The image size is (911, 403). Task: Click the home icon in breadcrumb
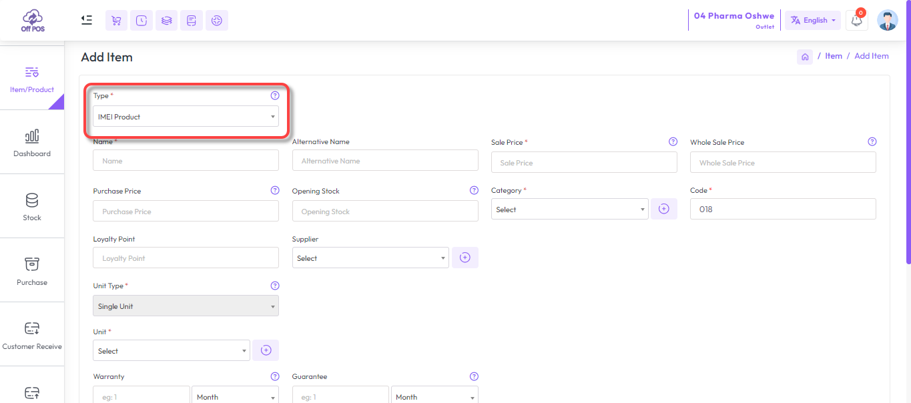[x=805, y=57]
